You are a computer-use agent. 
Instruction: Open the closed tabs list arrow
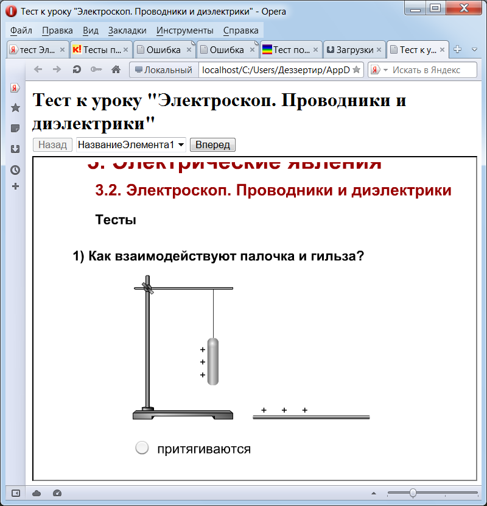tap(474, 50)
